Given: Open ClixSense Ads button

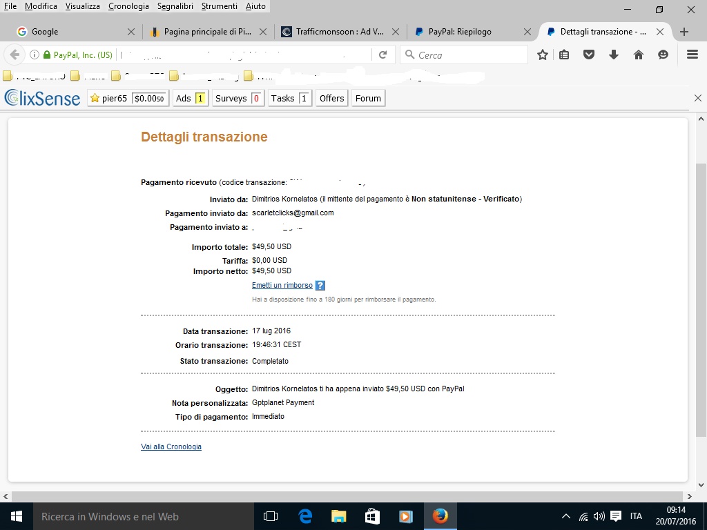Looking at the screenshot, I should tap(191, 98).
